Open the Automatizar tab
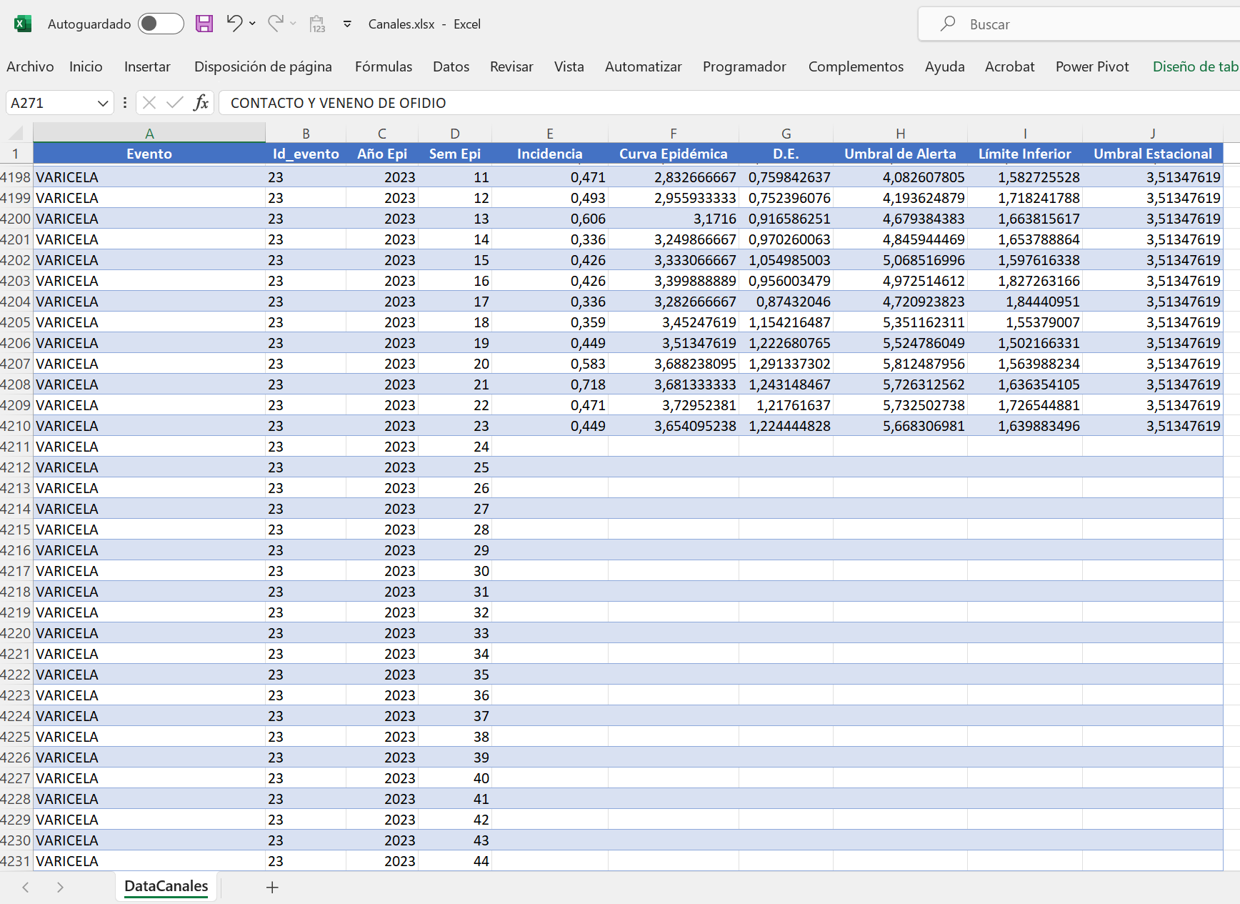This screenshot has width=1240, height=904. pyautogui.click(x=643, y=66)
